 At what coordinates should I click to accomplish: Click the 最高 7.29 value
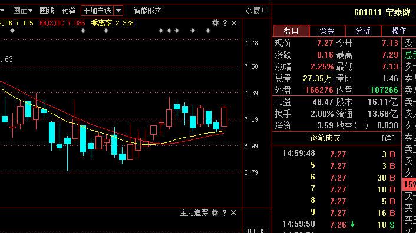tap(390, 55)
